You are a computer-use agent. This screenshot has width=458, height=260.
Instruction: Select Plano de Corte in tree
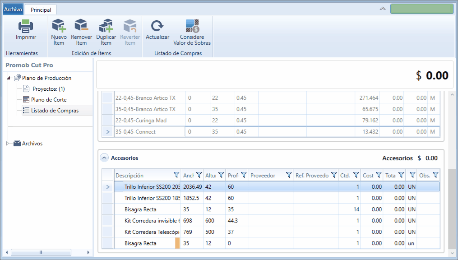point(49,100)
